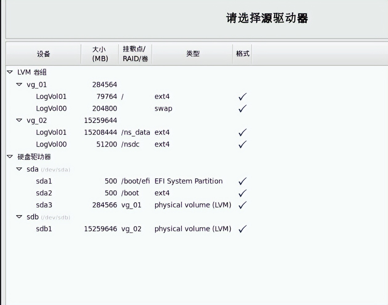Toggle format checkmark for swap LogVol00

[x=242, y=109]
